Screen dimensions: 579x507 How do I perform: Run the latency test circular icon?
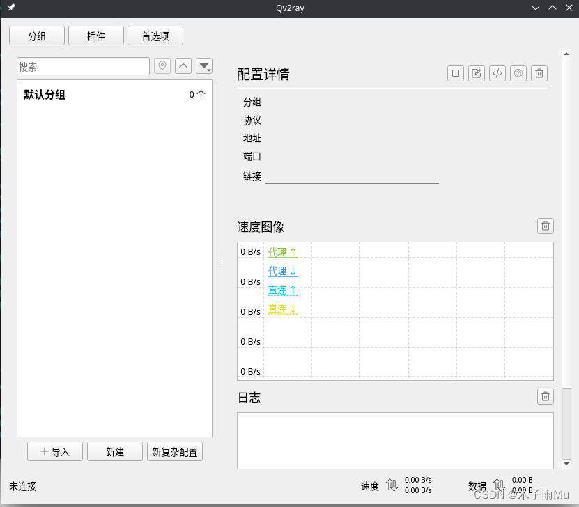[518, 73]
